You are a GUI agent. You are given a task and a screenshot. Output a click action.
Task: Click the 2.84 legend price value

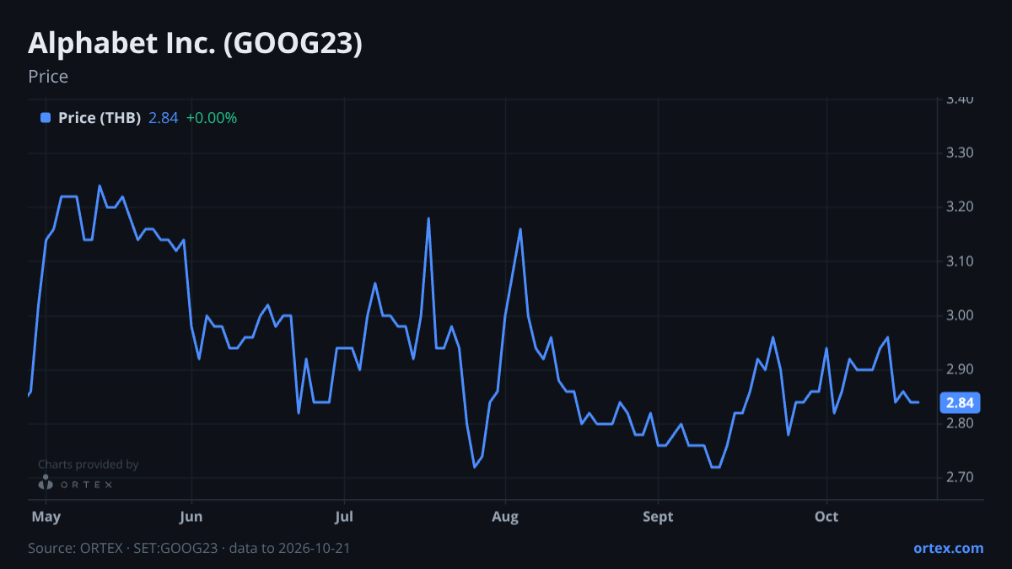pos(164,118)
